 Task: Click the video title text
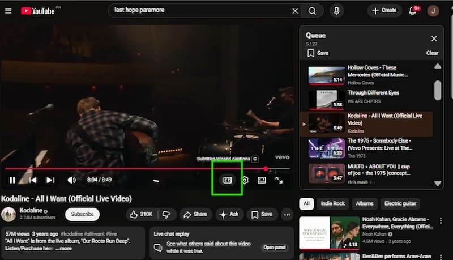point(66,199)
